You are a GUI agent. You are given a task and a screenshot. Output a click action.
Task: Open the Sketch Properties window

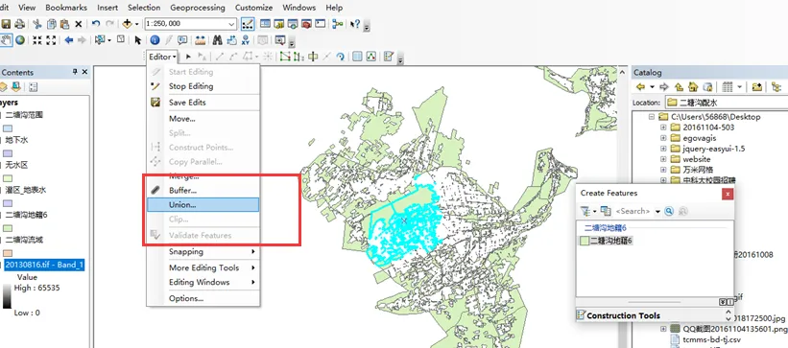[370, 57]
